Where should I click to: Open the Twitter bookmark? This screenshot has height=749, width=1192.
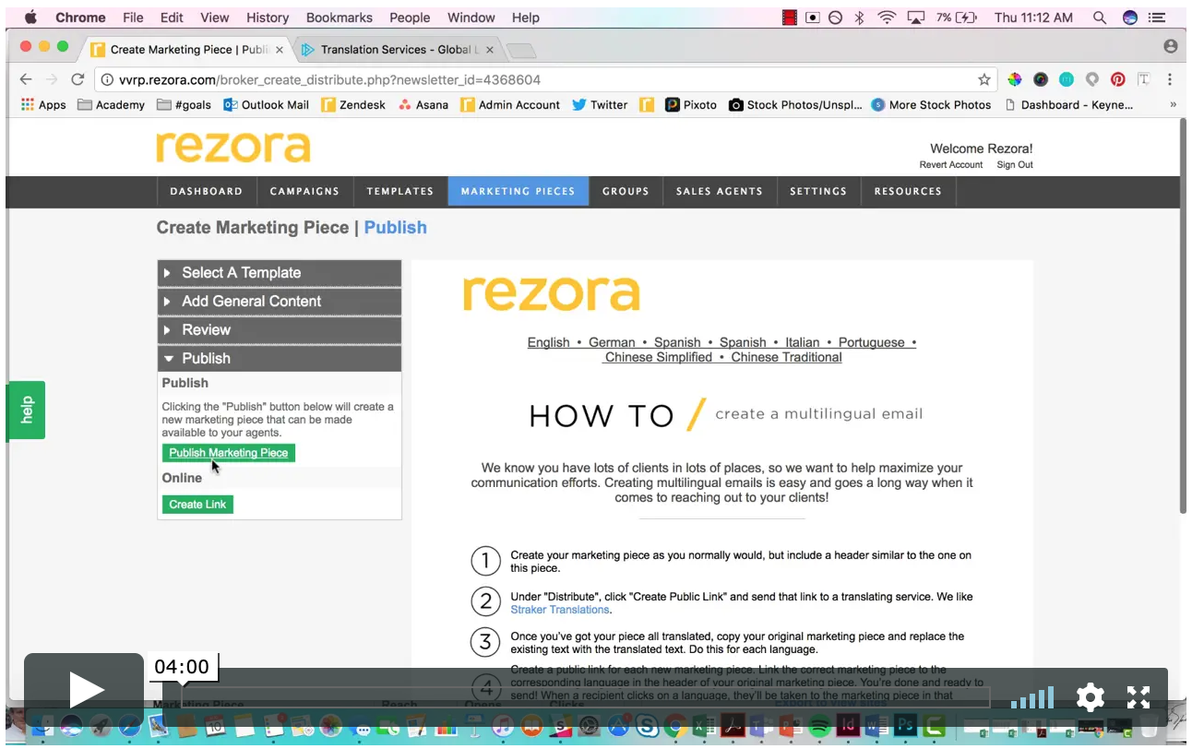(x=600, y=105)
